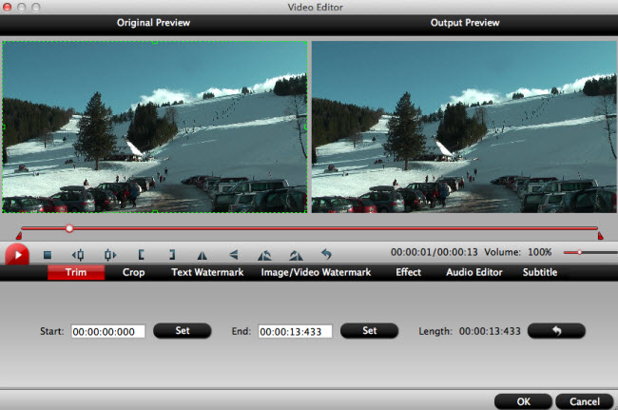The width and height of the screenshot is (618, 410).
Task: Go to the Effect tab
Action: [x=408, y=272]
